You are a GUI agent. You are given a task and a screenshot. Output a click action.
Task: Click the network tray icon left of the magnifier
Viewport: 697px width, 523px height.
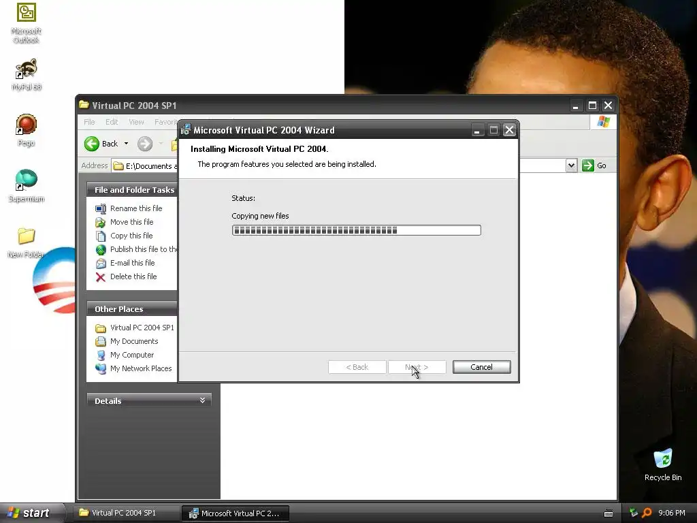(x=634, y=513)
